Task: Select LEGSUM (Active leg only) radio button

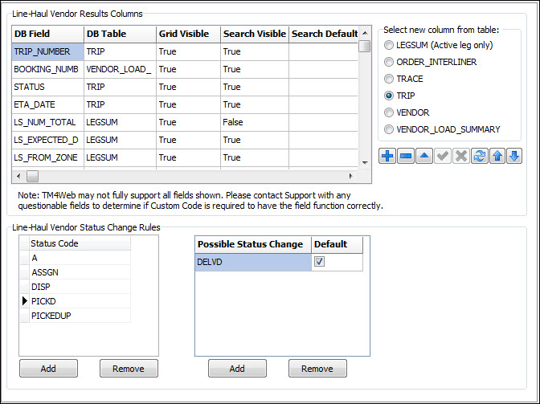Action: [388, 45]
